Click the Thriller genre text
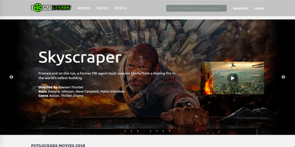The height and width of the screenshot is (147, 295). coord(66,96)
